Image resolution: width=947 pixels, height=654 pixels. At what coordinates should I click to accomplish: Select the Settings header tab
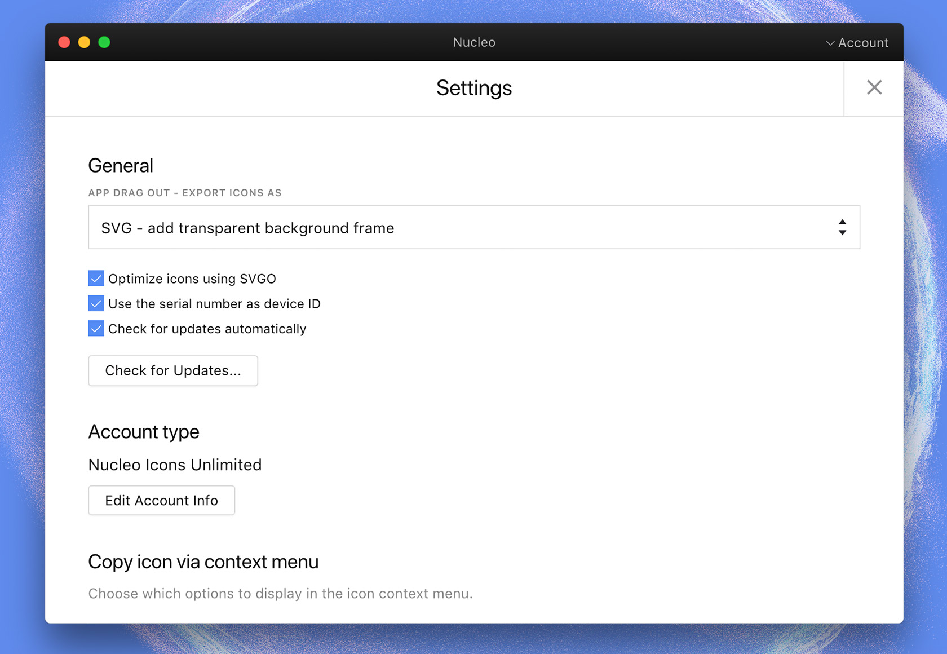point(473,87)
